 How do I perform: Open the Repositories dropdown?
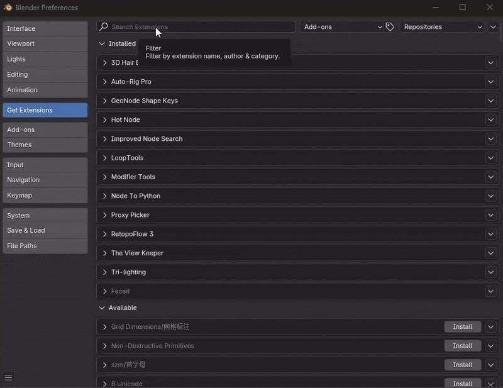[x=443, y=26]
